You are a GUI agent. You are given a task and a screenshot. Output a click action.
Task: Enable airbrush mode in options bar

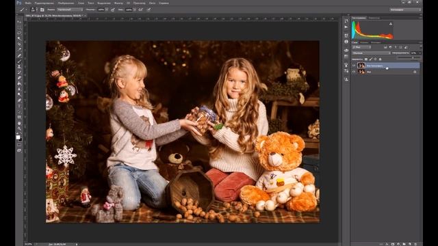(140, 10)
